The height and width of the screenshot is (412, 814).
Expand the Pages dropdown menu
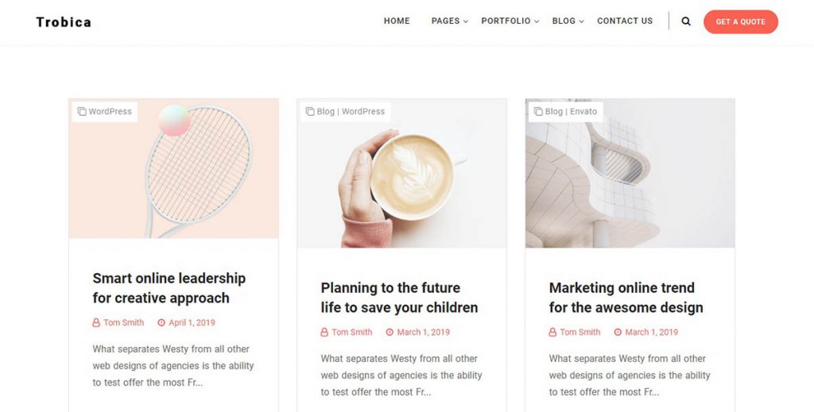point(449,21)
